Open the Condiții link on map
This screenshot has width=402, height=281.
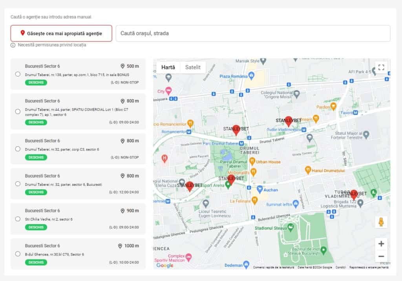click(340, 267)
